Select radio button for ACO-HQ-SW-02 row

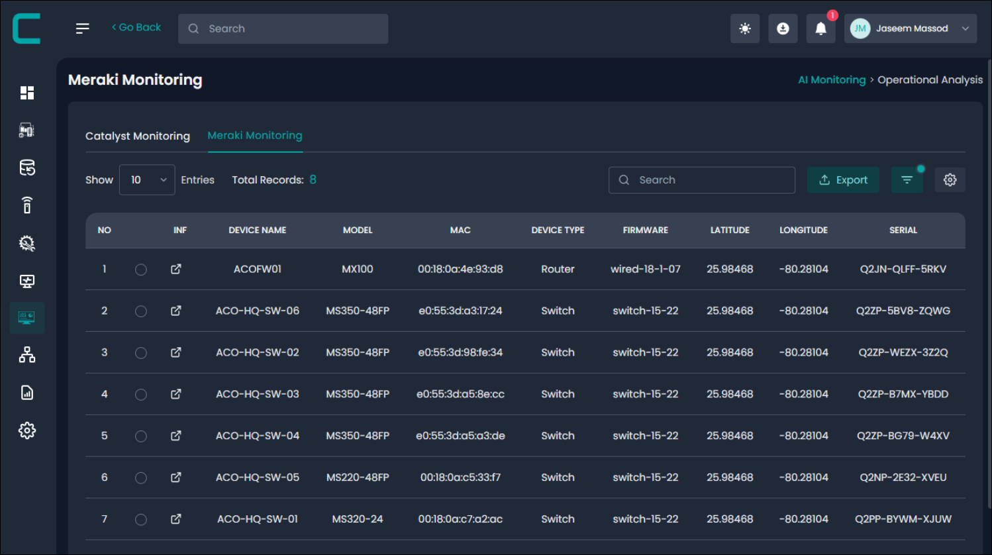(x=141, y=353)
